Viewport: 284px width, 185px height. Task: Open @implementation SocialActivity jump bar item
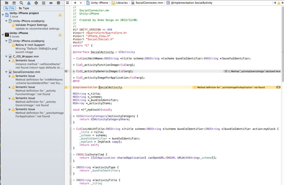(189, 3)
